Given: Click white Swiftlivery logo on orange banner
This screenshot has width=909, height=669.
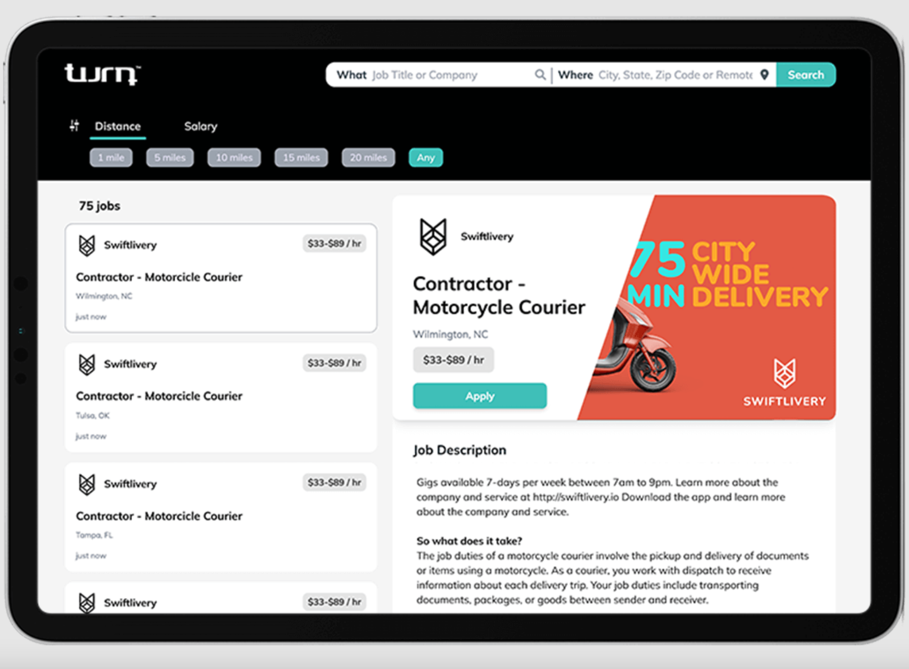Looking at the screenshot, I should [x=784, y=373].
